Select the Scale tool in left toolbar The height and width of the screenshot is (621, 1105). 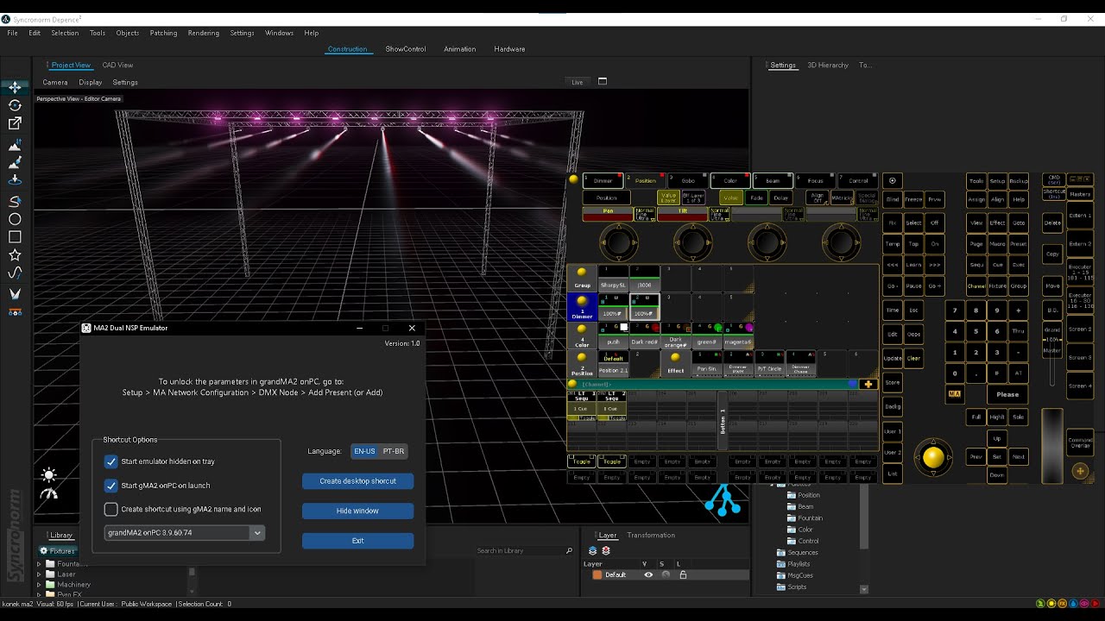(x=15, y=123)
